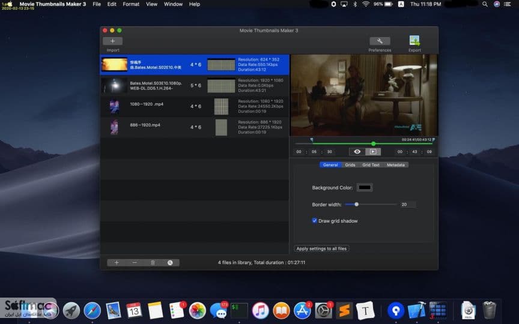Open Notification Center from the menu bar
Viewport: 519px width, 324px height.
click(507, 4)
